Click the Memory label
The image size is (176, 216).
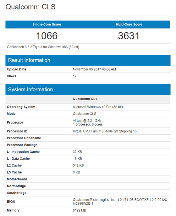point(13,210)
